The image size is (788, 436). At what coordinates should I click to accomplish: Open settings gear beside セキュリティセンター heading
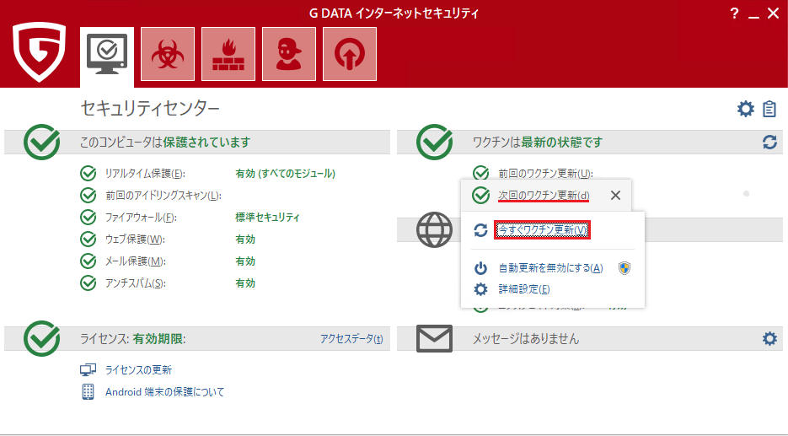click(x=745, y=109)
